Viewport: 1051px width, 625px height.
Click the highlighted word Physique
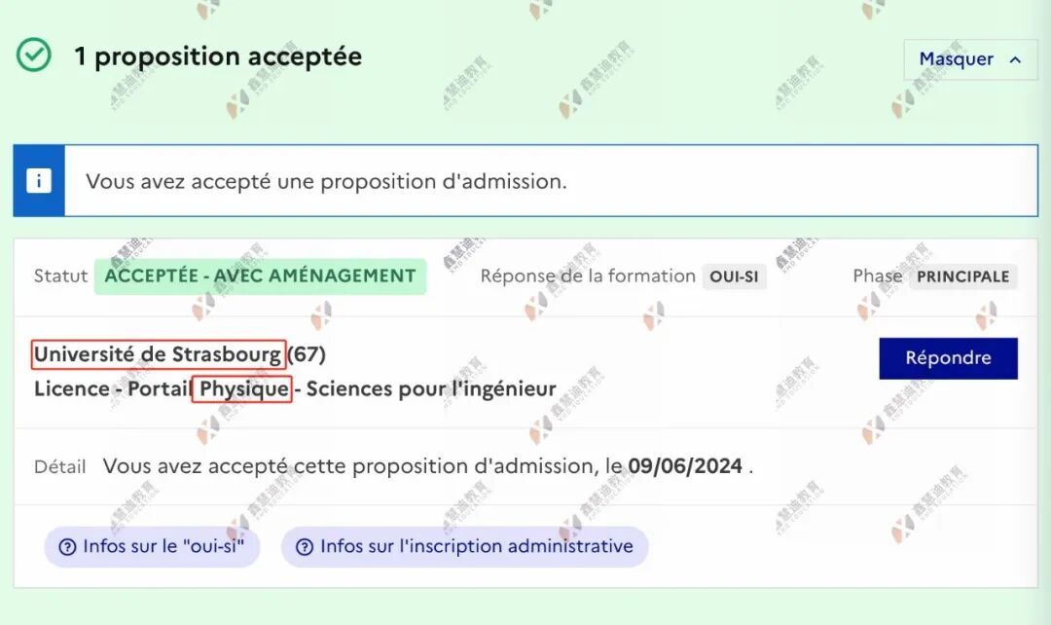(x=242, y=389)
